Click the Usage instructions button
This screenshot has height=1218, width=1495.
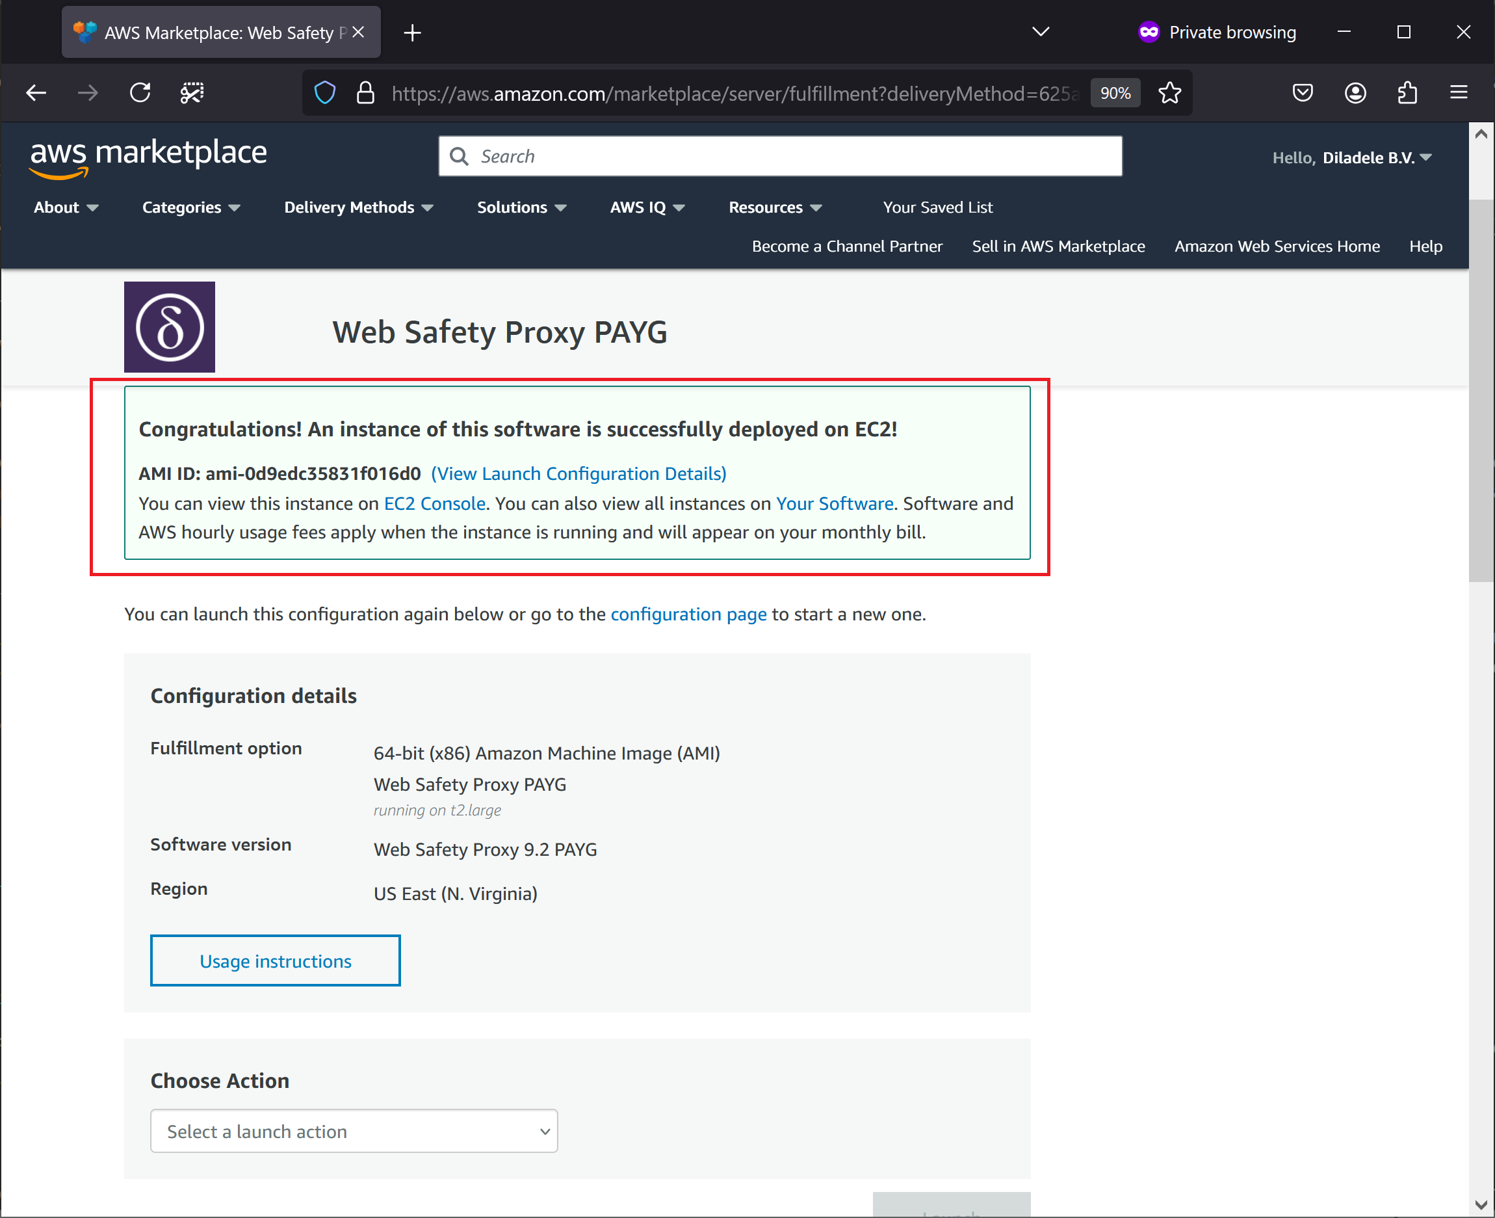coord(276,960)
